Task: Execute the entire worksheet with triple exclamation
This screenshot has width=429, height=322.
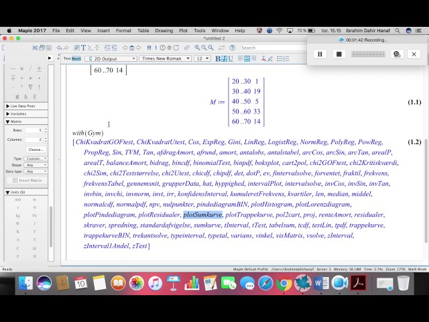Action: coord(149,48)
